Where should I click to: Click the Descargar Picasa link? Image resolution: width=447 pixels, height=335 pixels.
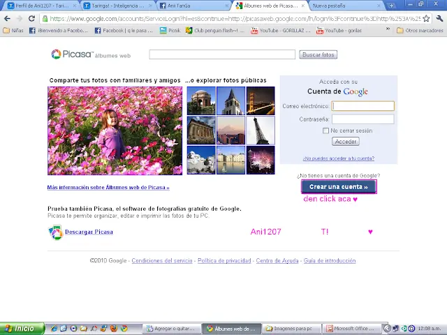[89, 232]
